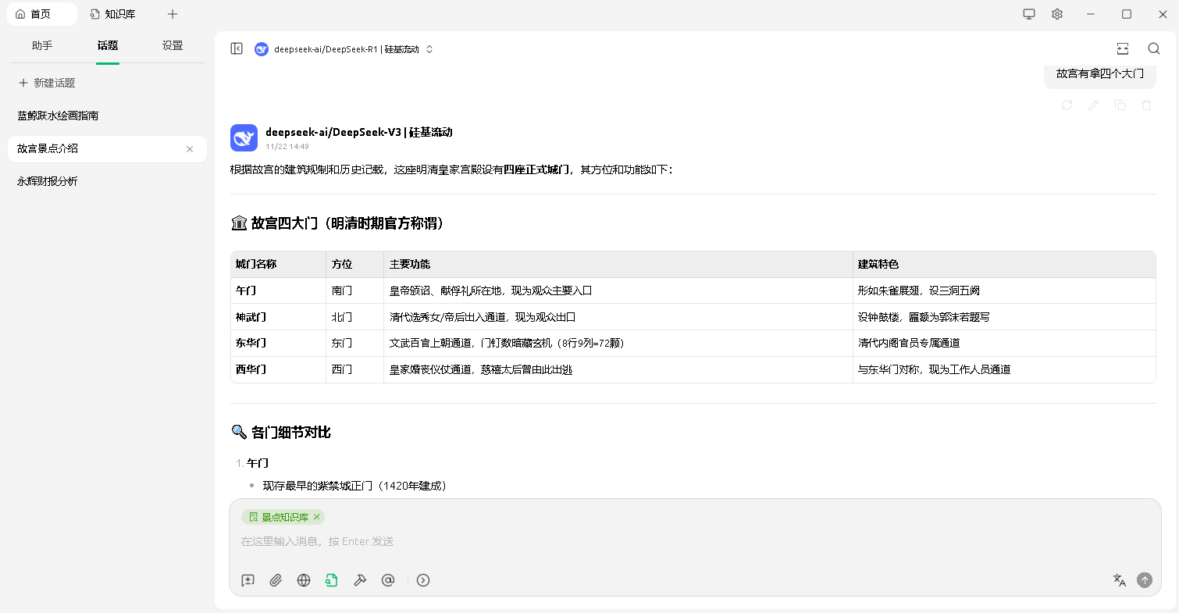Click cell 清代内阁官员专属通道
The width and height of the screenshot is (1179, 613).
1003,343
